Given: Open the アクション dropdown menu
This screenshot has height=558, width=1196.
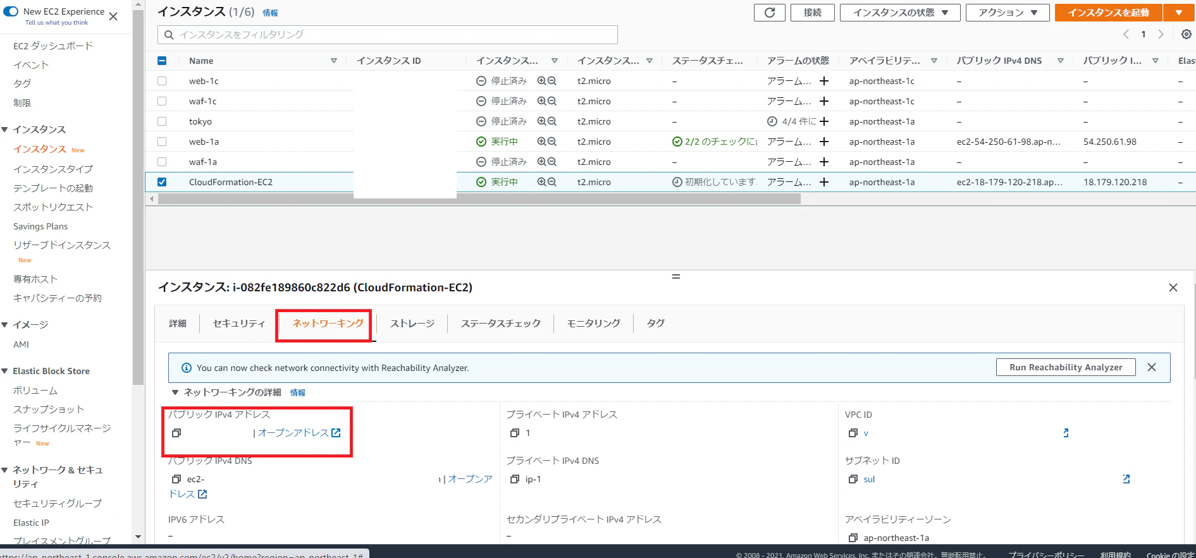Looking at the screenshot, I should tap(1008, 13).
